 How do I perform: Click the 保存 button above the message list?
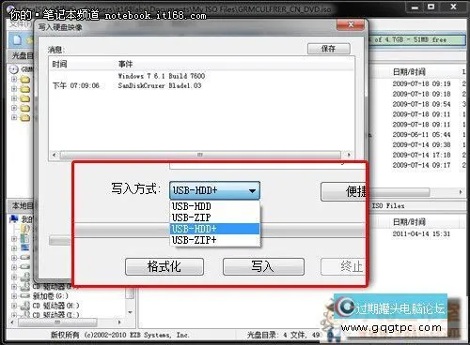point(328,49)
